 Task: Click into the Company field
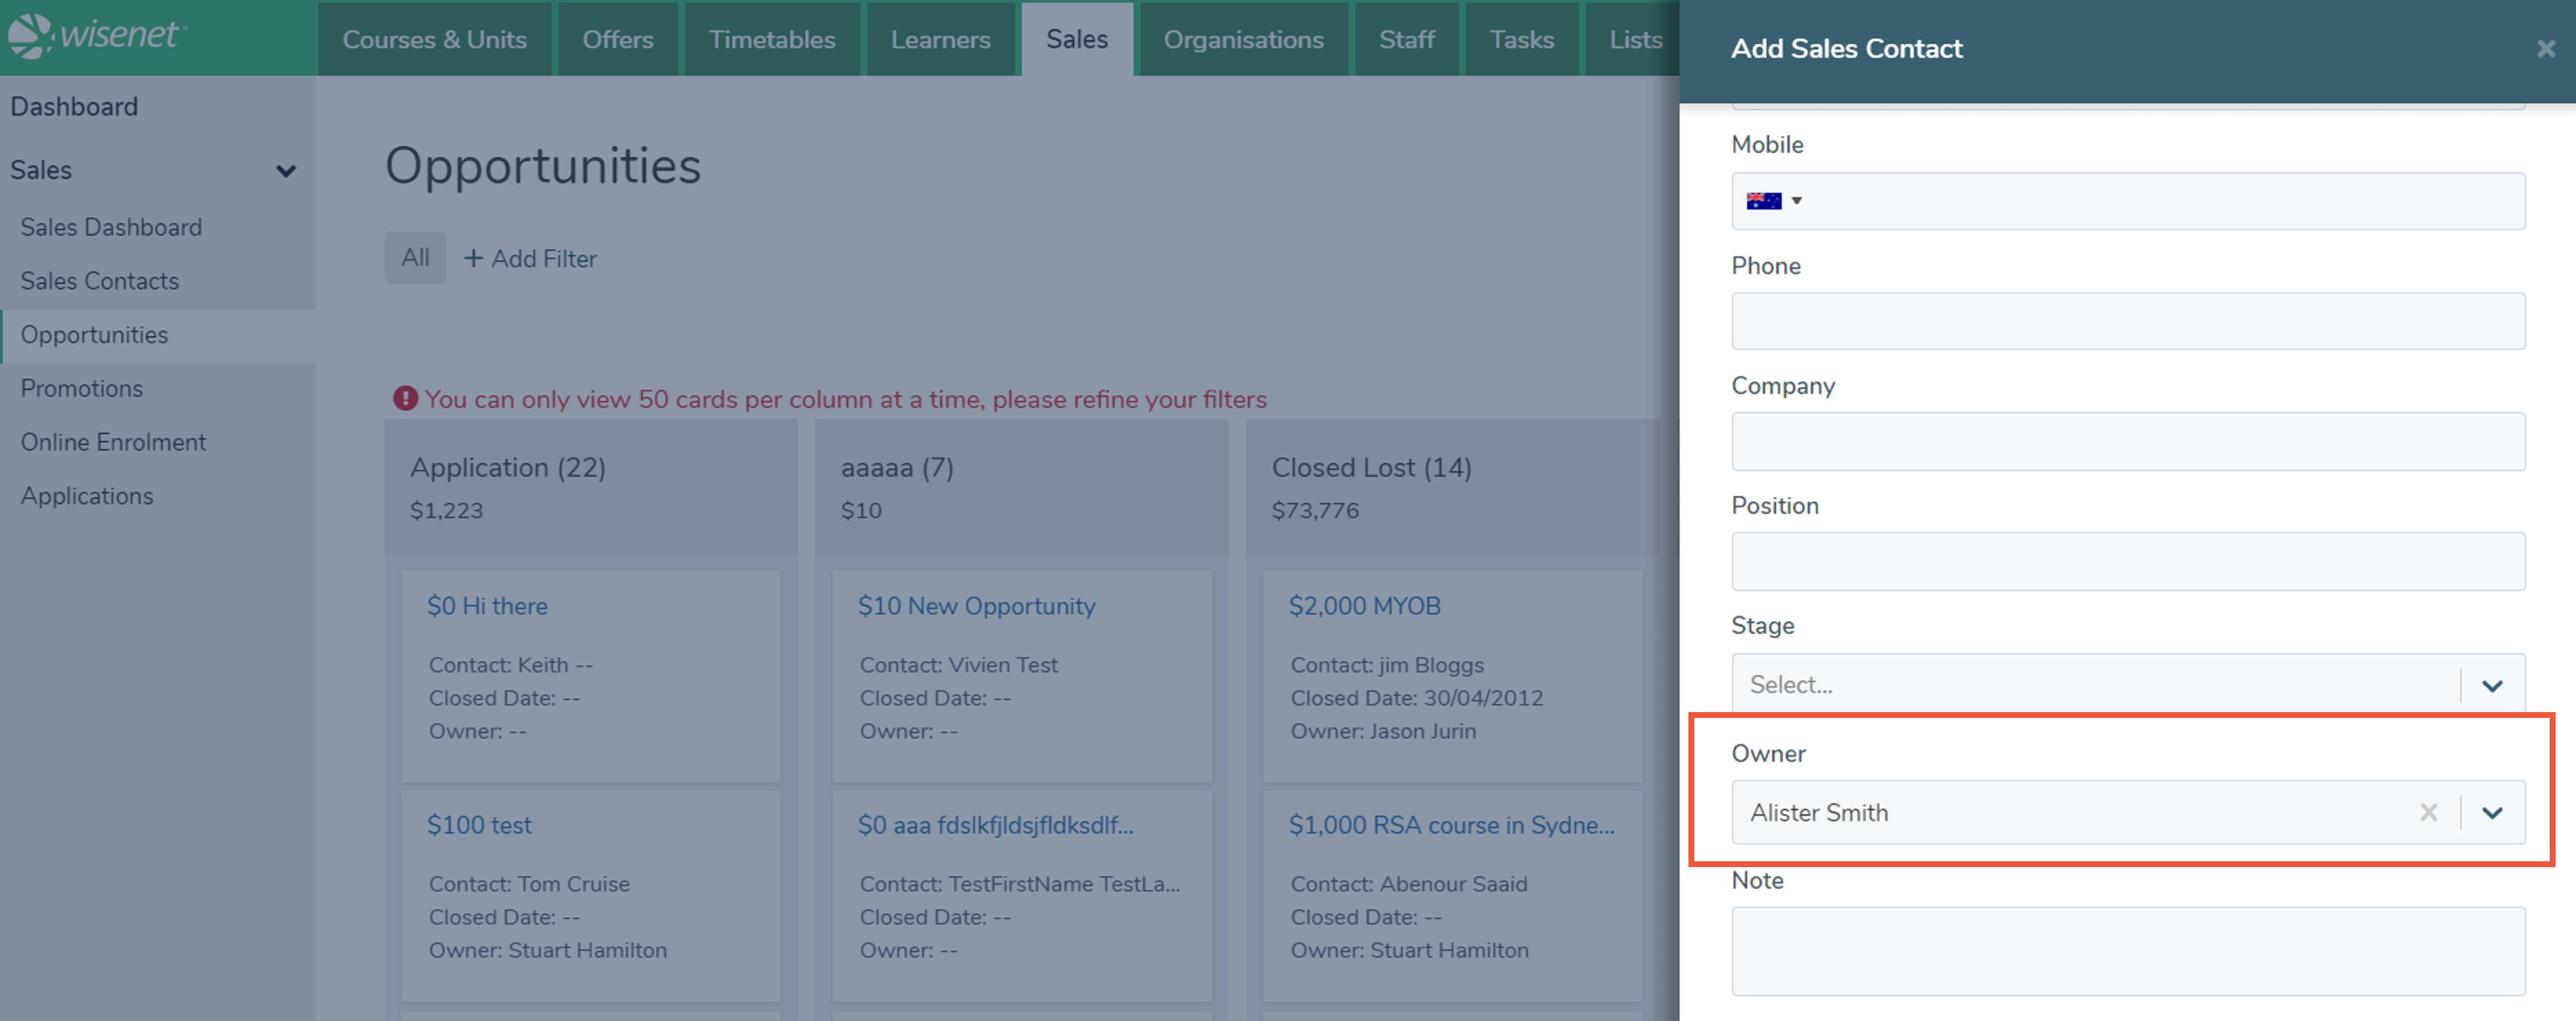coord(2128,442)
